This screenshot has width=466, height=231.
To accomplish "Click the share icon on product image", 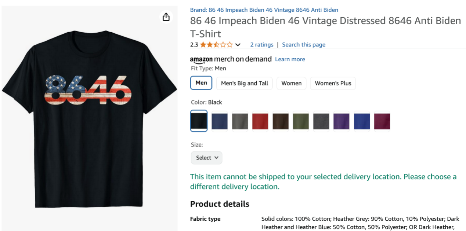I will point(166,17).
